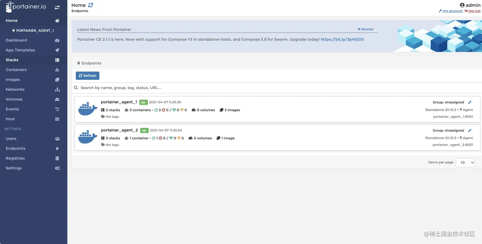
Task: Edit portainer_agent_2 using the pencil icon
Action: coord(470,130)
